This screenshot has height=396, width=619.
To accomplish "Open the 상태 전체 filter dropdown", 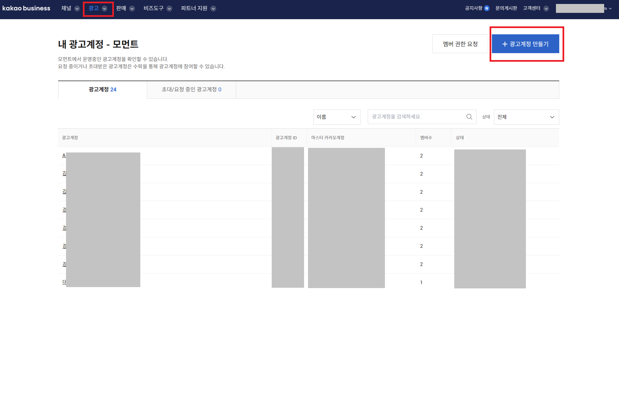I will (526, 117).
